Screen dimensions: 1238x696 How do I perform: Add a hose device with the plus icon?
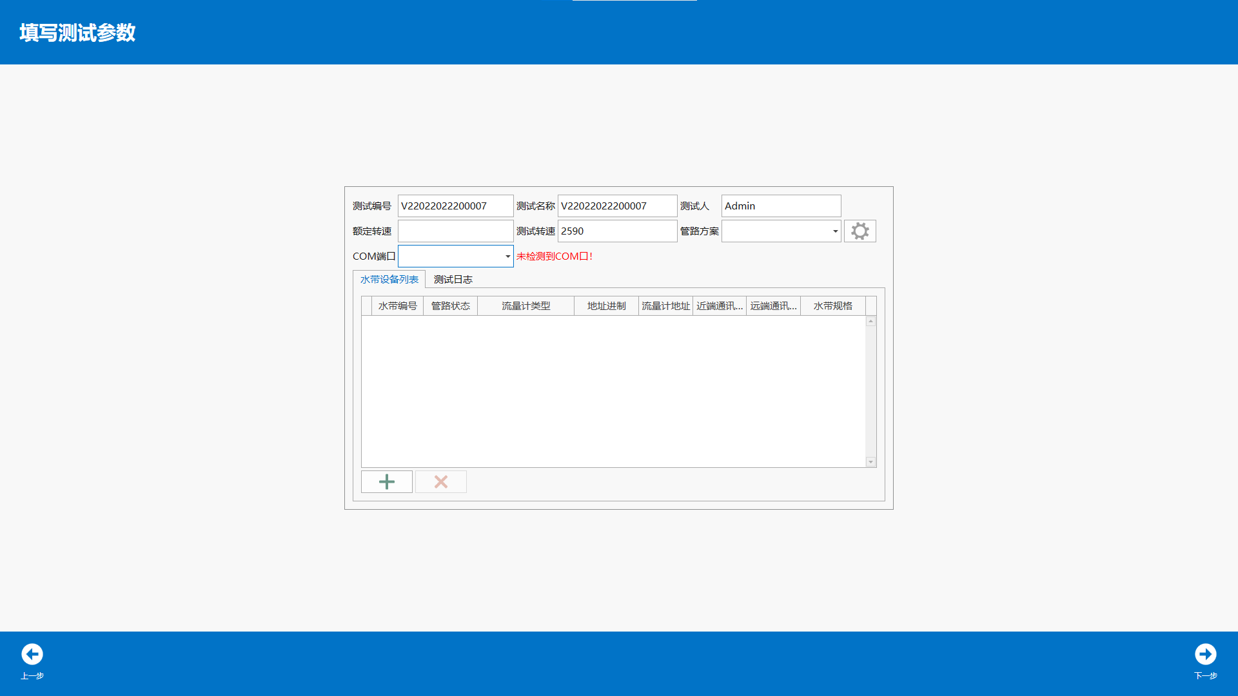(386, 481)
